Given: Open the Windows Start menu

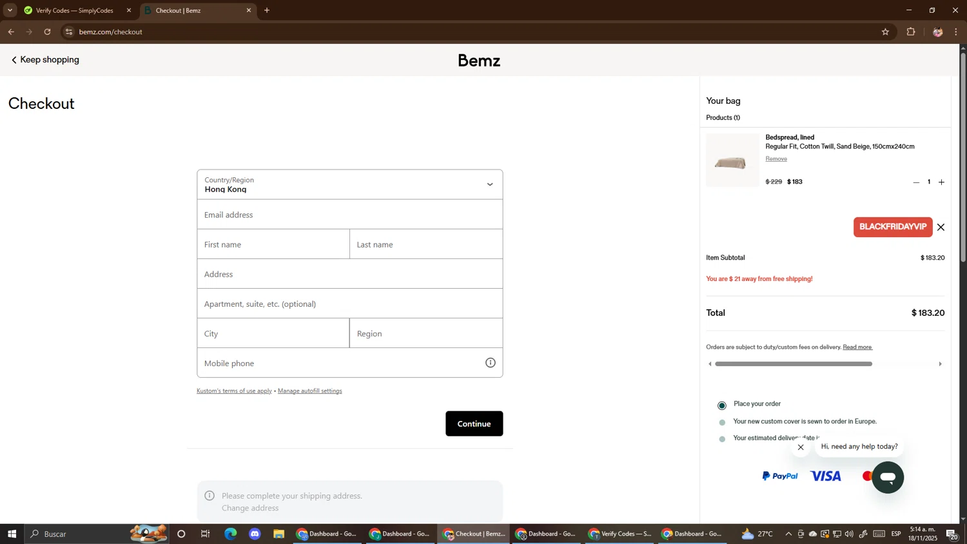Looking at the screenshot, I should click(12, 534).
